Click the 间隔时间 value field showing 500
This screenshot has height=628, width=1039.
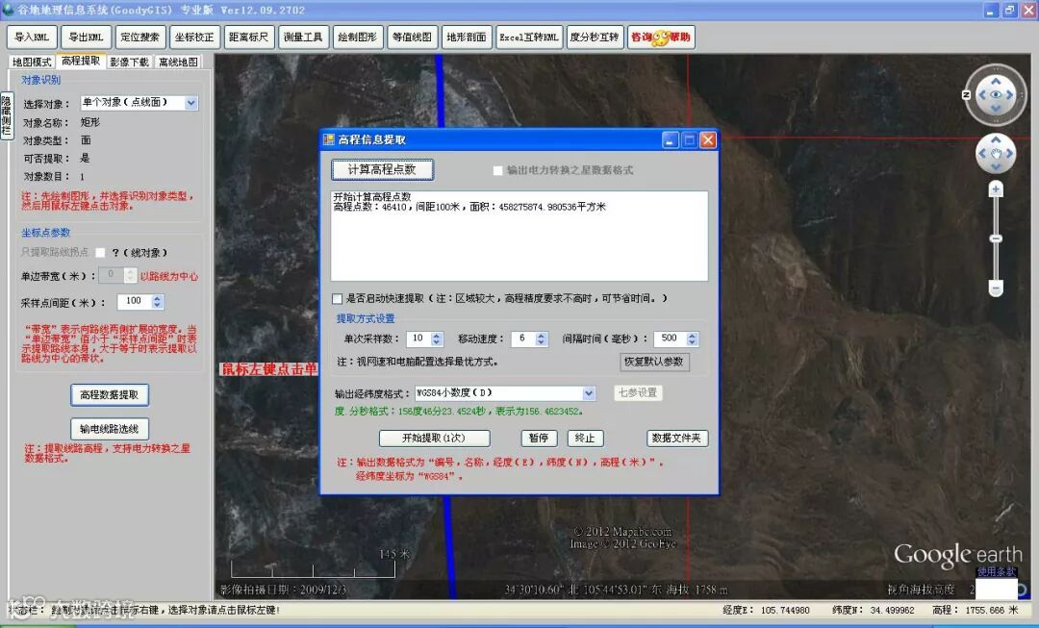coord(671,339)
